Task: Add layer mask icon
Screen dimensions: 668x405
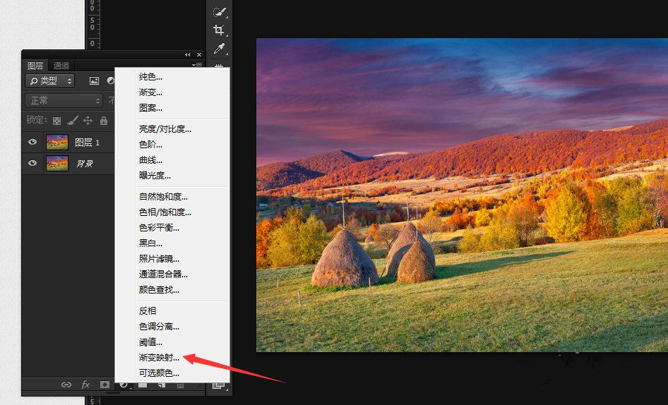Action: coord(105,385)
